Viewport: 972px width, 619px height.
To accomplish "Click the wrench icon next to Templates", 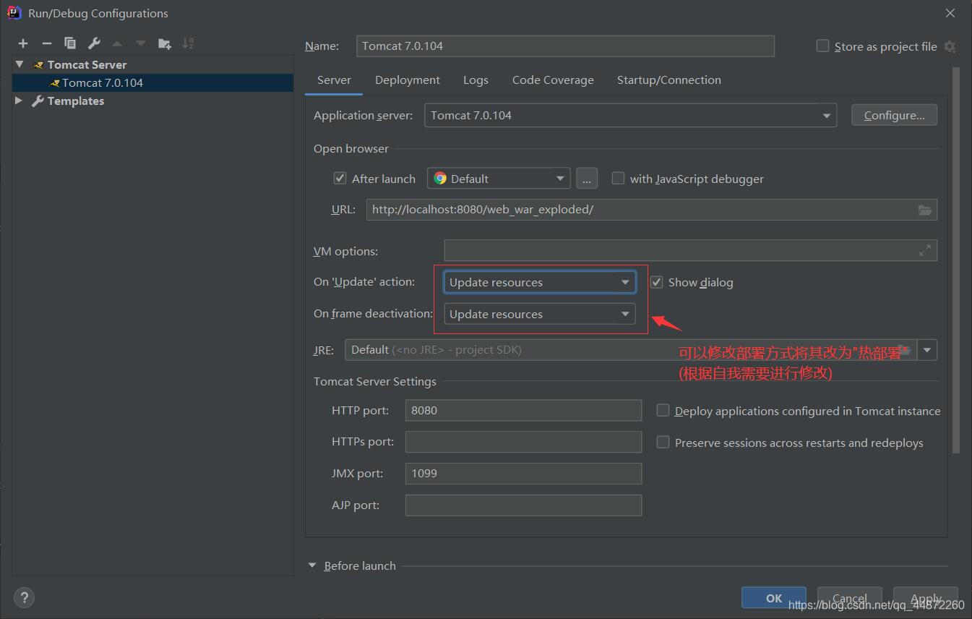I will click(38, 101).
